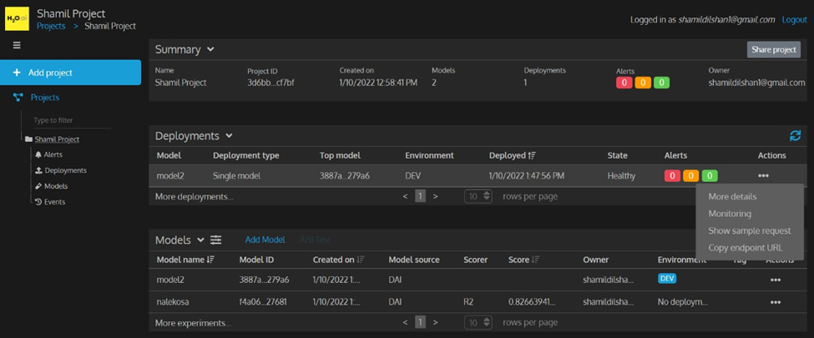Collapse the Deployments section chevron
Screen dimensions: 814x338
coord(229,136)
